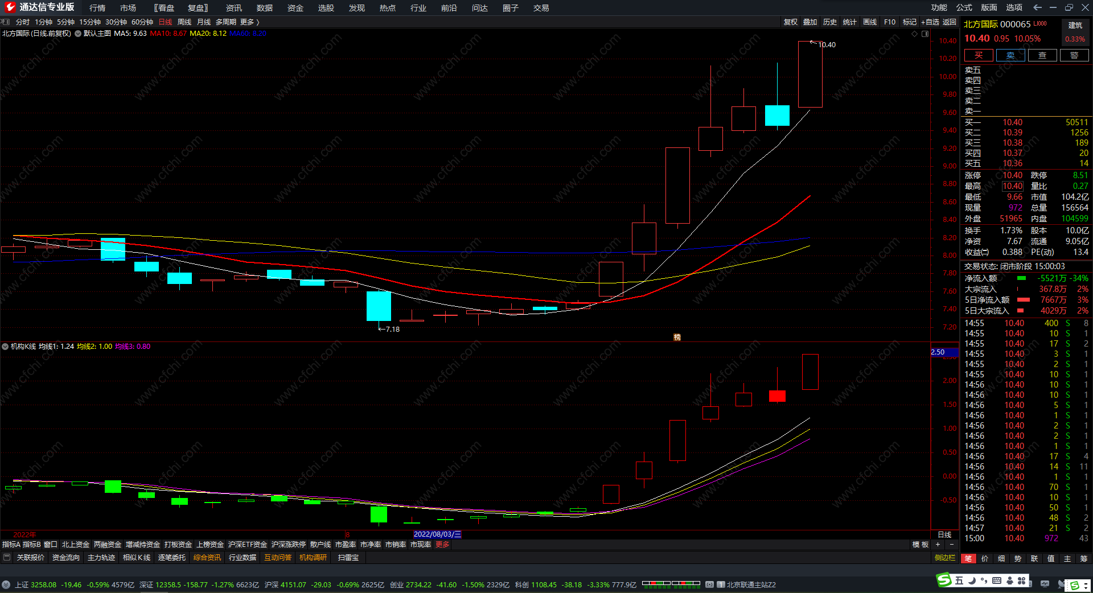This screenshot has height=593, width=1093.
Task: Switch to 60分钟 period
Action: [142, 22]
